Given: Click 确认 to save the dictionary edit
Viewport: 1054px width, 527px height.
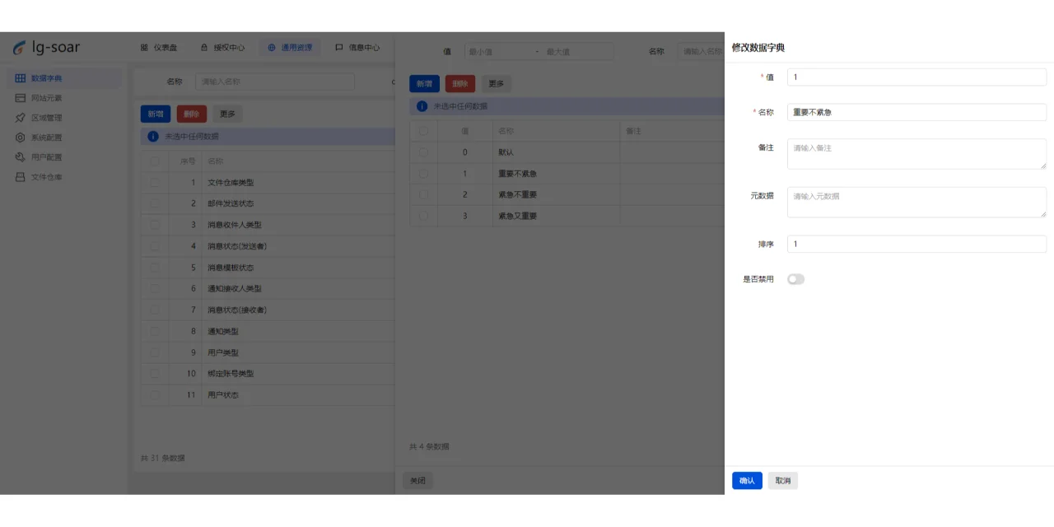Looking at the screenshot, I should click(747, 481).
